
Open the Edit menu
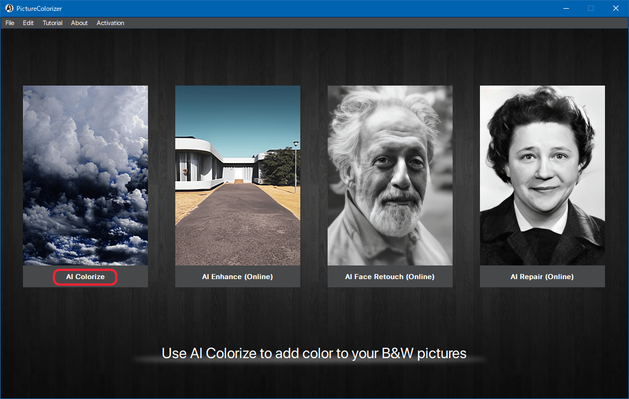click(28, 23)
